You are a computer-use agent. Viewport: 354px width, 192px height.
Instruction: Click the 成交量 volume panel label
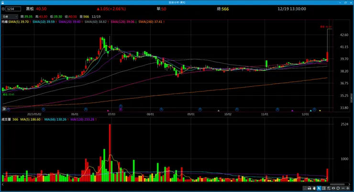click(6, 119)
